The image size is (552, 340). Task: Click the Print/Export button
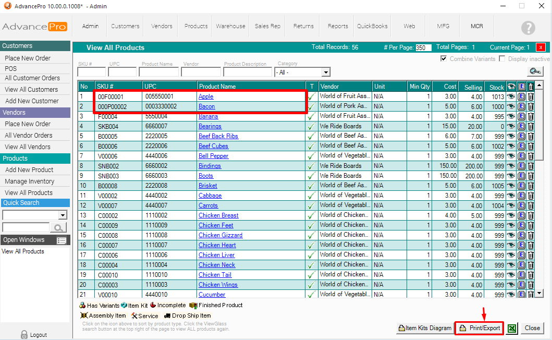(479, 328)
